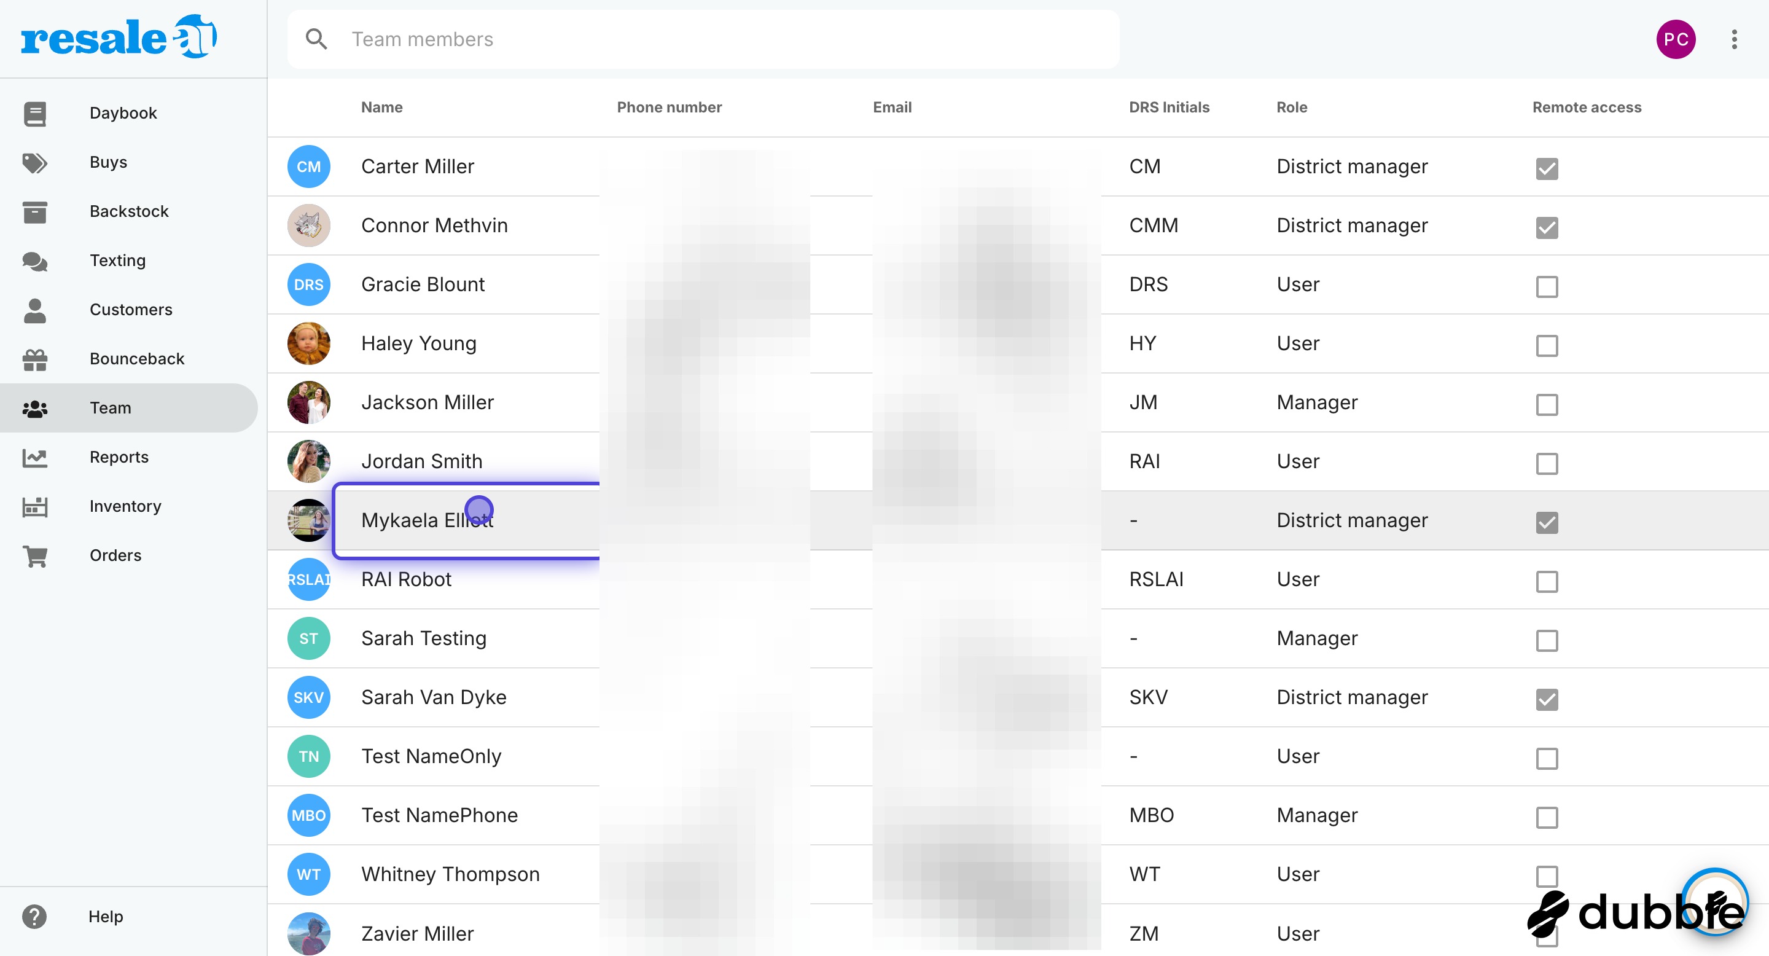Click the Texting chat bubbles icon

(x=34, y=261)
